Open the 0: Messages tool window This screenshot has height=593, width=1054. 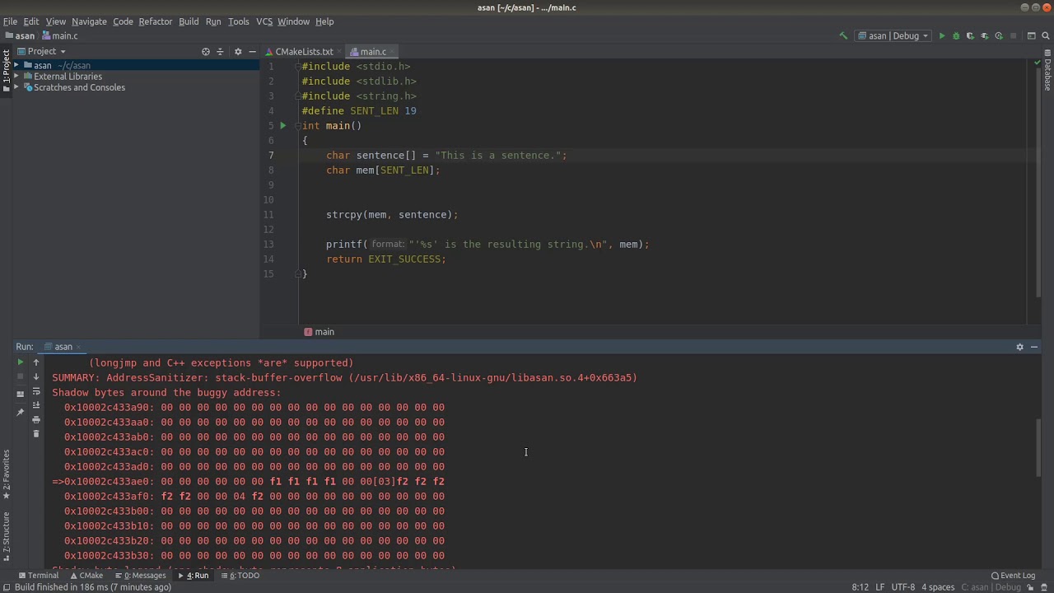(x=141, y=576)
